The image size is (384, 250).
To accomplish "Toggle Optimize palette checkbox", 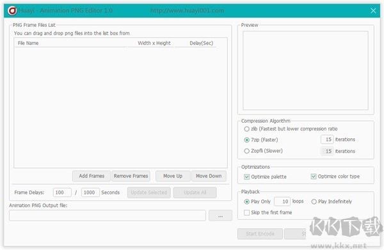I will click(x=246, y=176).
